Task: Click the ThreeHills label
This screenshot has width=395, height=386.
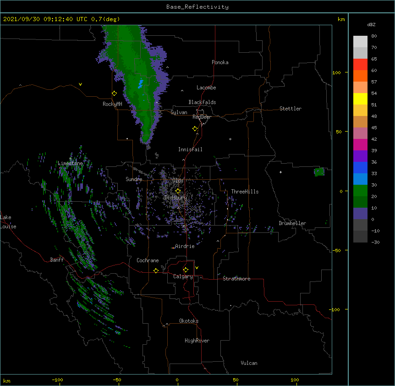Action: (245, 192)
